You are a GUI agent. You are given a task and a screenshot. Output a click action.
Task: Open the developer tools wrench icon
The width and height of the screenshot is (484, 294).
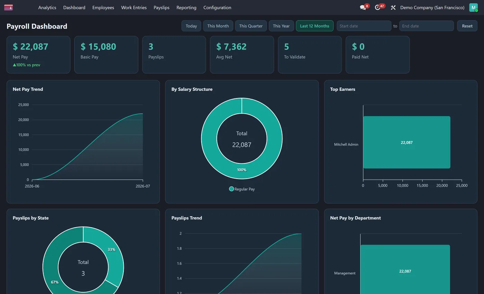point(393,7)
